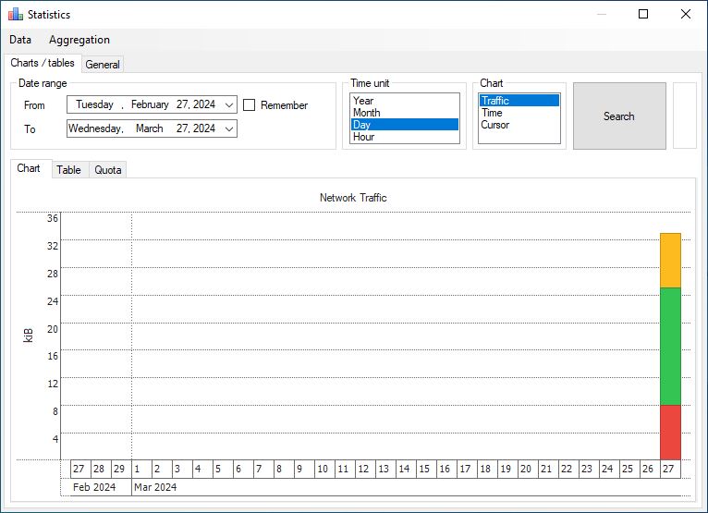Switch to the General tab
The width and height of the screenshot is (708, 513).
(103, 65)
